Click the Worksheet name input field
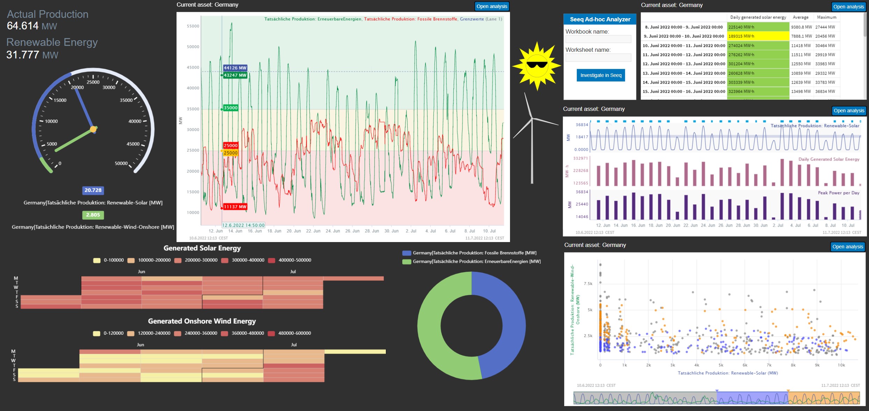The height and width of the screenshot is (411, 869). click(598, 58)
